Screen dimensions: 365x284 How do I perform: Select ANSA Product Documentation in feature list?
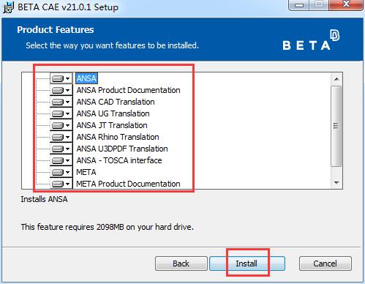click(128, 90)
